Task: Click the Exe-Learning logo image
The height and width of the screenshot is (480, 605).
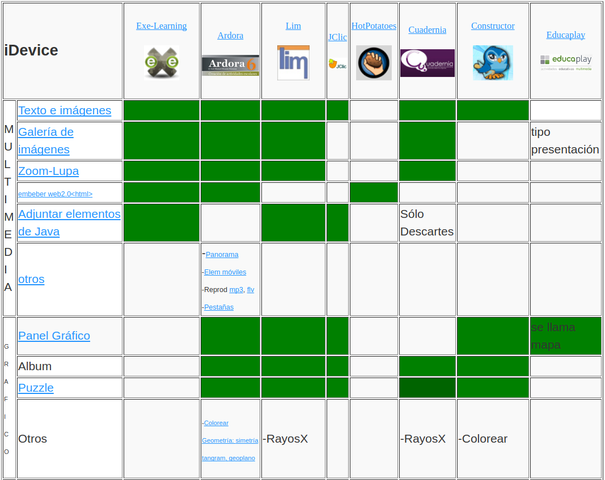Action: point(161,62)
